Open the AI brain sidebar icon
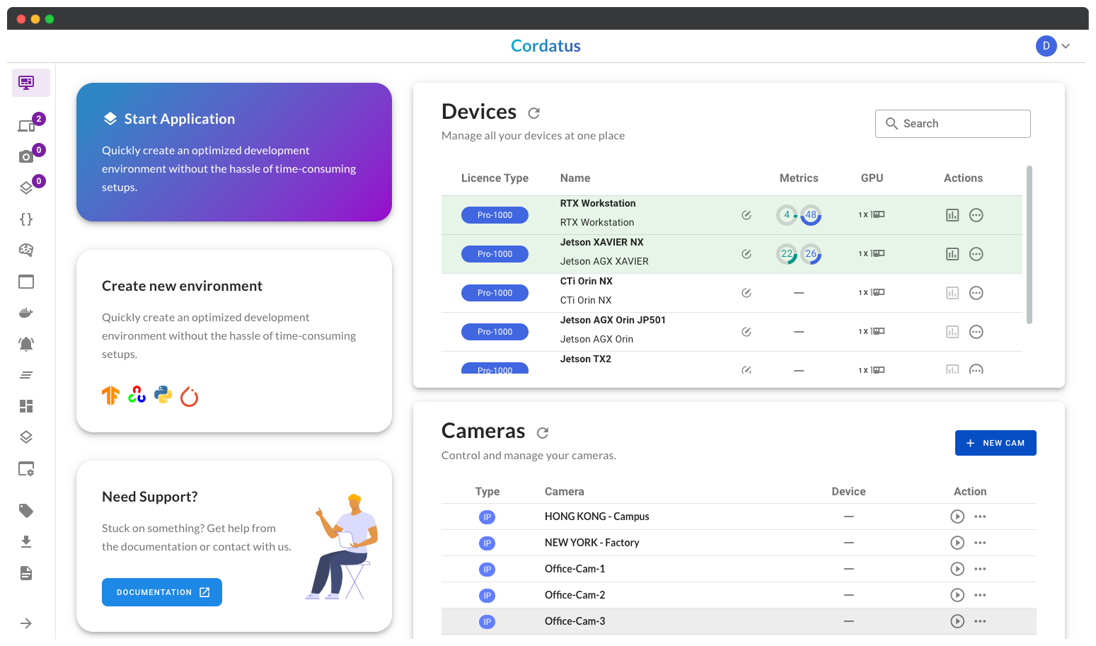 [26, 250]
